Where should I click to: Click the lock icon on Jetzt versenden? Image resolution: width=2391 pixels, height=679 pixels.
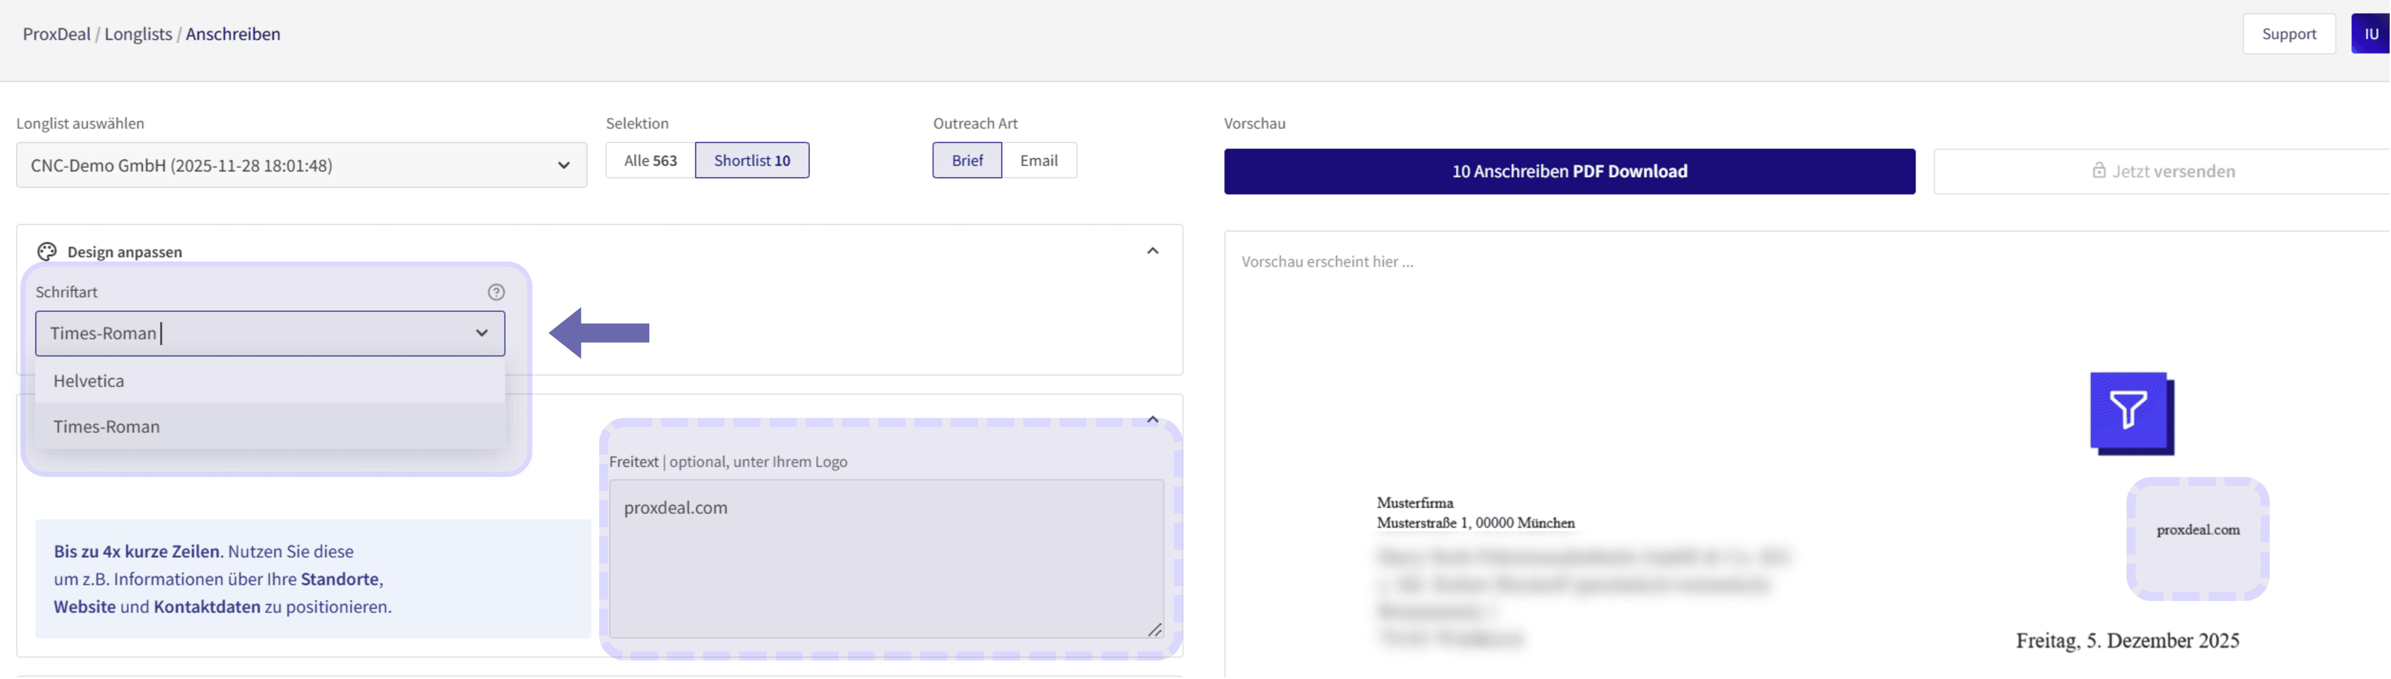[2098, 170]
